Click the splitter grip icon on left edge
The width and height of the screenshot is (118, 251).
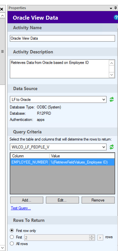pyautogui.click(x=2, y=51)
